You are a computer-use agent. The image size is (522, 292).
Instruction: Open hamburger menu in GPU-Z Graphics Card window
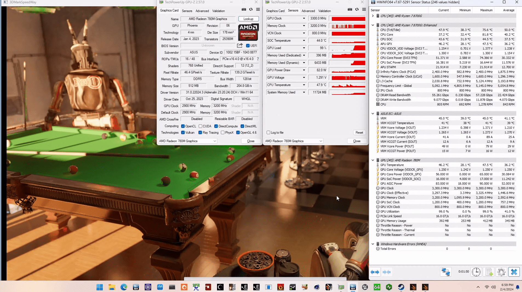click(x=258, y=10)
